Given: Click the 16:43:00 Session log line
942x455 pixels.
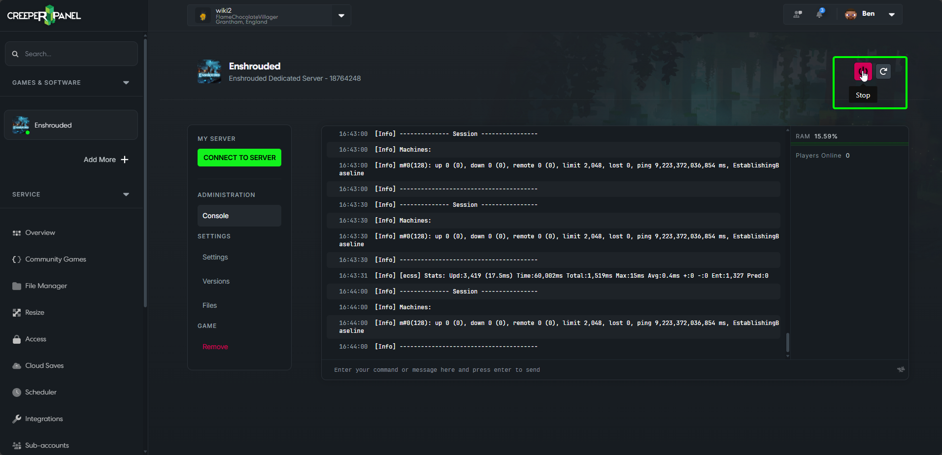Looking at the screenshot, I should [x=553, y=134].
